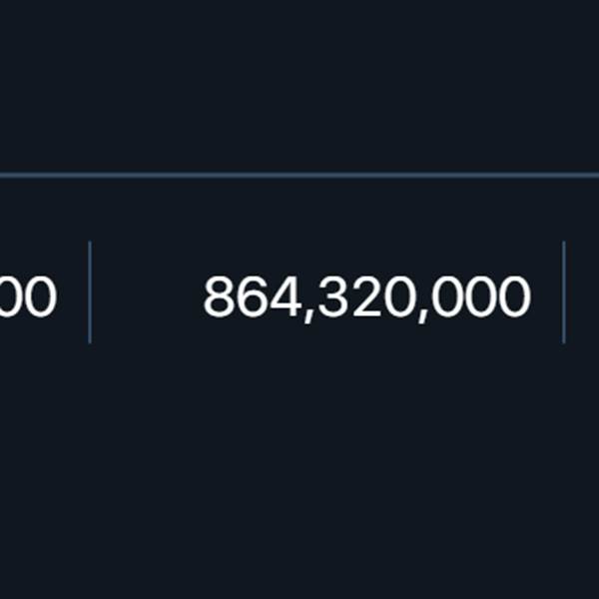599x599 pixels.
Task: Click the digit 3 in 864,320,000
Action: pyautogui.click(x=333, y=297)
